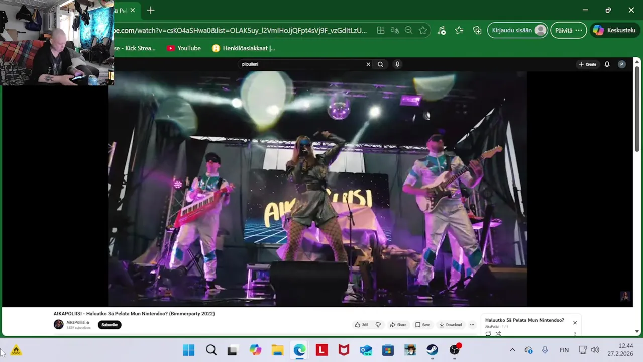Click the YouTube search magnifier button
643x362 pixels.
tap(380, 64)
